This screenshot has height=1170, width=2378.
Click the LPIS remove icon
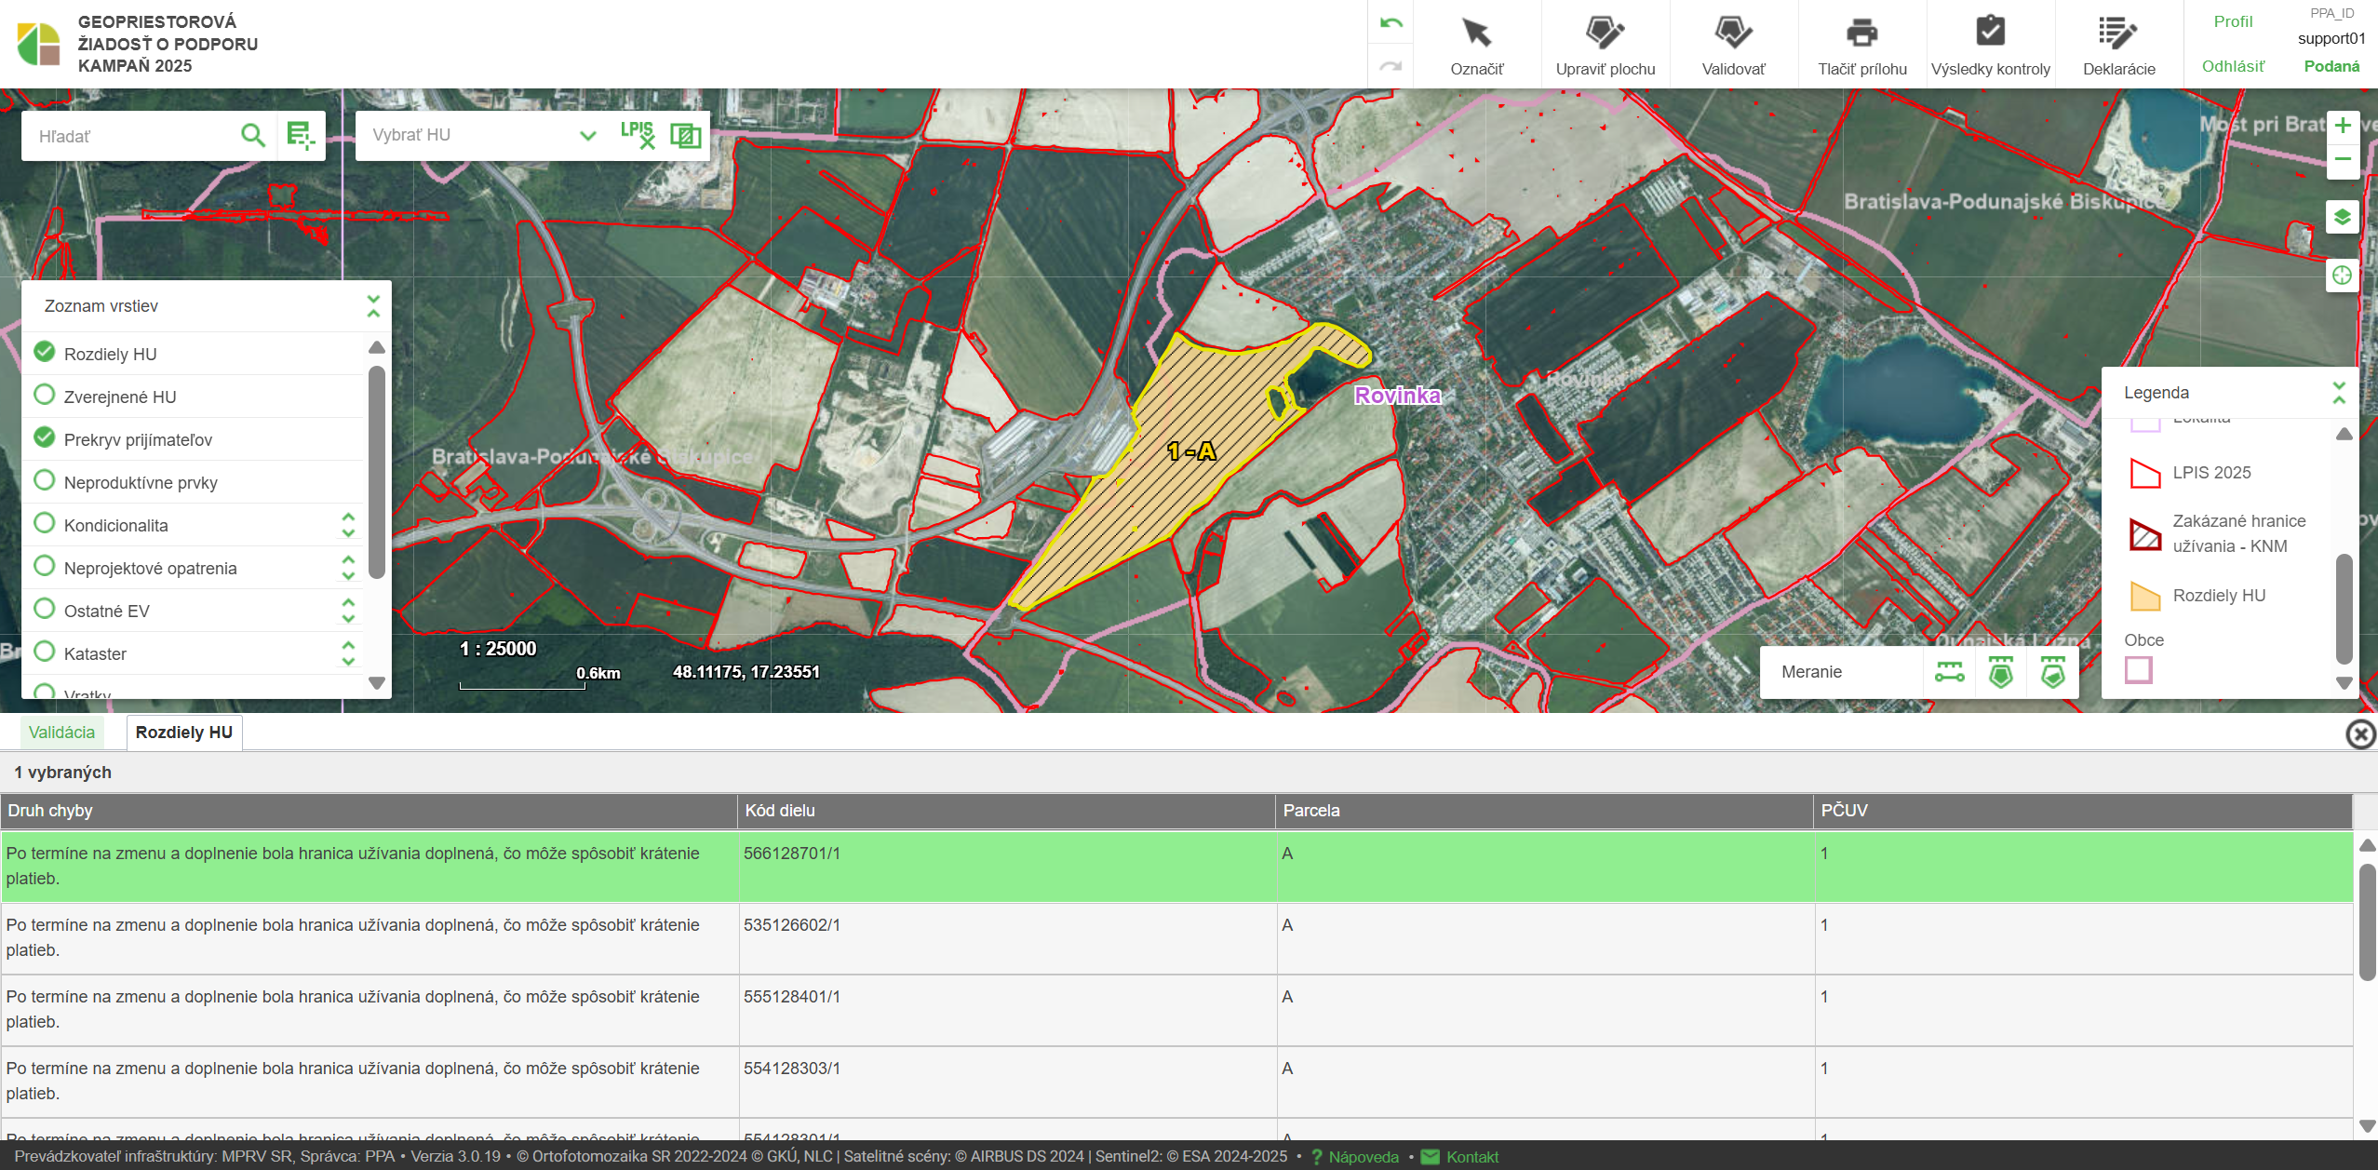[x=638, y=136]
